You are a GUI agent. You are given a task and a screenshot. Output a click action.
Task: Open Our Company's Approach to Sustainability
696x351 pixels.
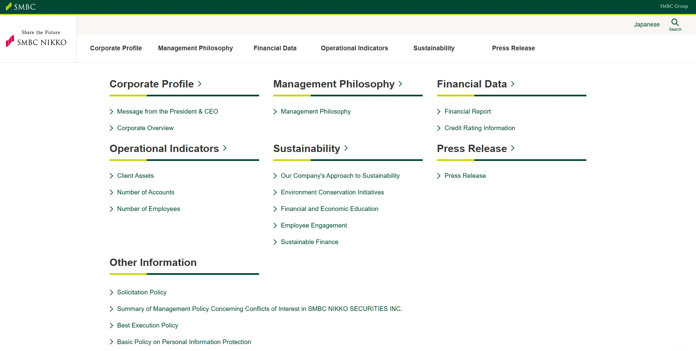(340, 176)
